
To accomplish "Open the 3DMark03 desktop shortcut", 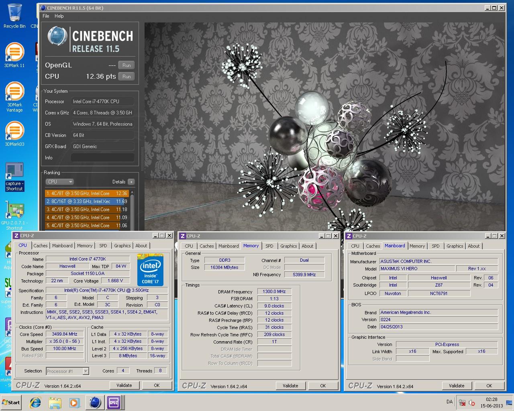I will pyautogui.click(x=14, y=134).
